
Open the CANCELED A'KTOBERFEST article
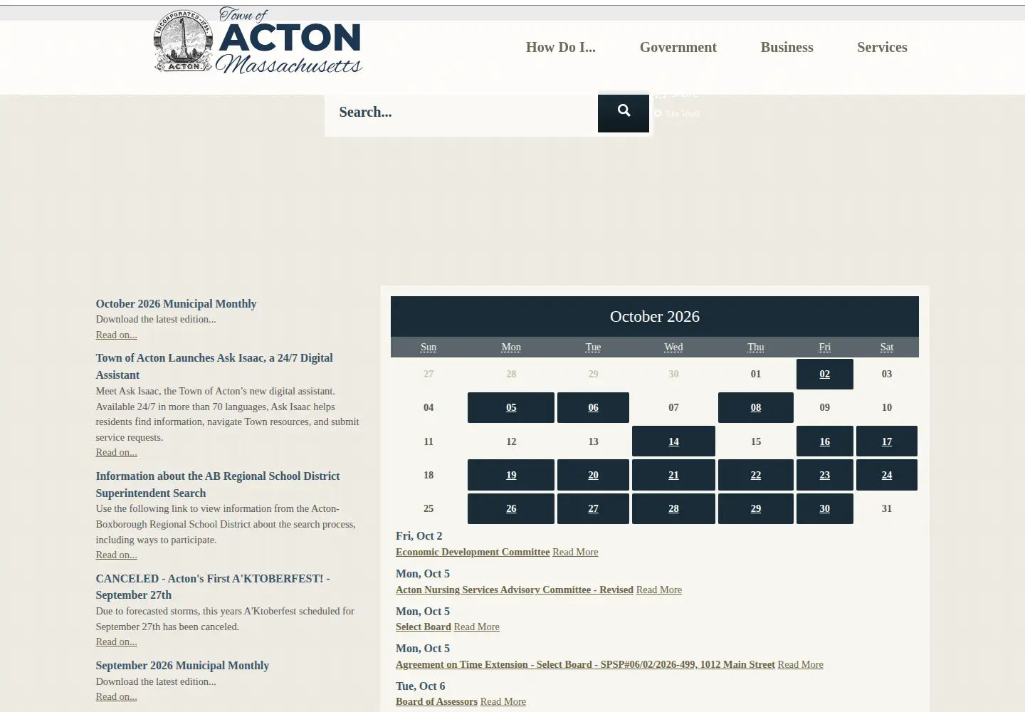(x=213, y=587)
